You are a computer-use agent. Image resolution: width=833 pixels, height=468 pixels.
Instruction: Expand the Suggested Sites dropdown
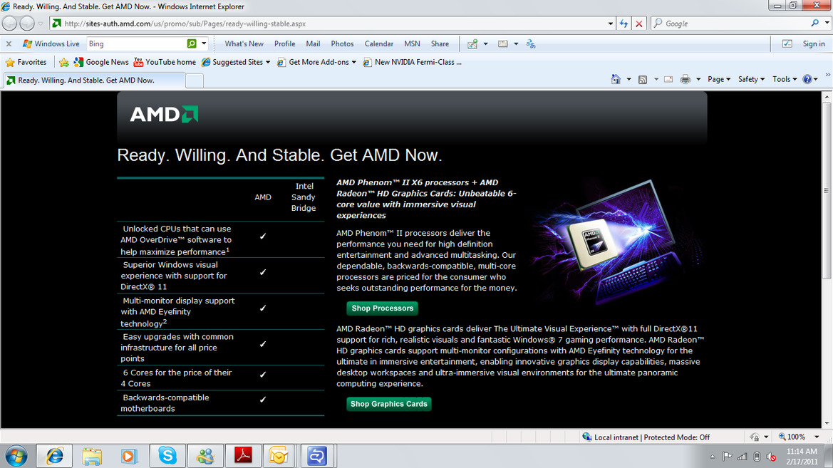tap(268, 62)
